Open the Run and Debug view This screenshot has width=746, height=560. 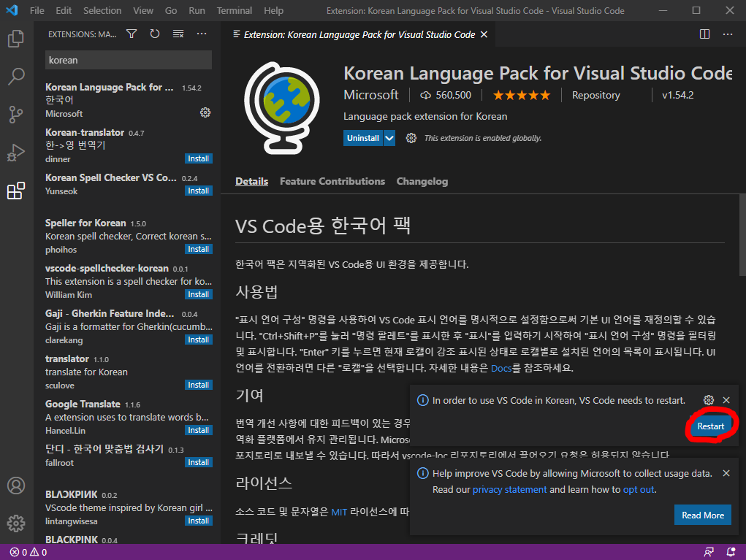click(16, 153)
